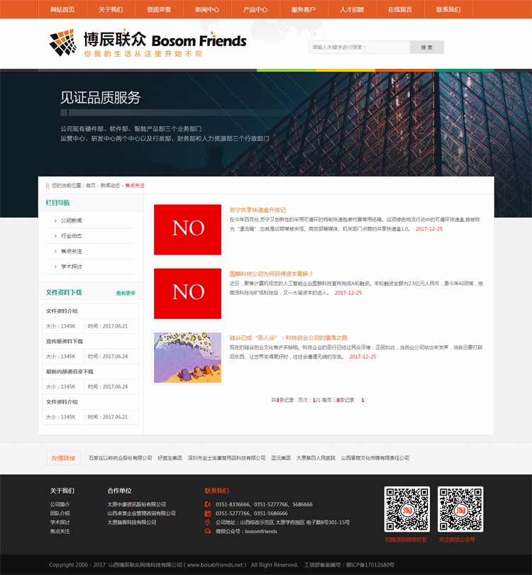
Task: Open 产品中心 menu item
Action: click(255, 9)
